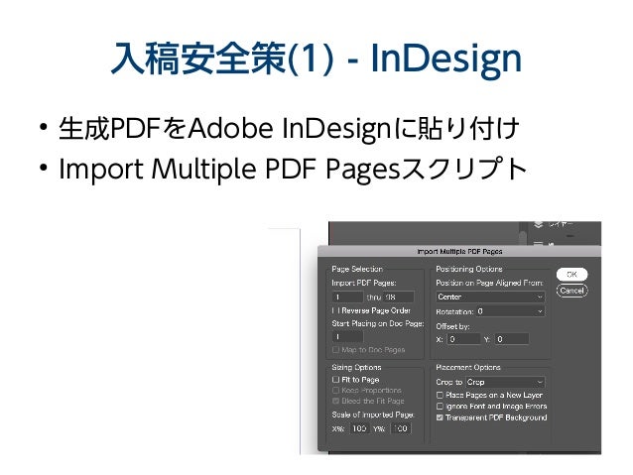Click the OK button in Import dialog
Viewport: 633px width, 475px height.
pyautogui.click(x=571, y=275)
